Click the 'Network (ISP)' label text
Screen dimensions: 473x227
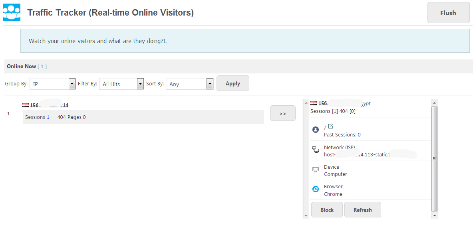click(x=339, y=148)
